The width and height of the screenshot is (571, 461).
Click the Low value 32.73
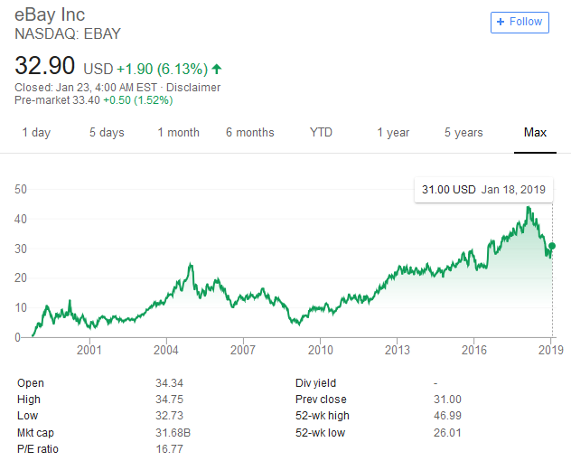(169, 416)
